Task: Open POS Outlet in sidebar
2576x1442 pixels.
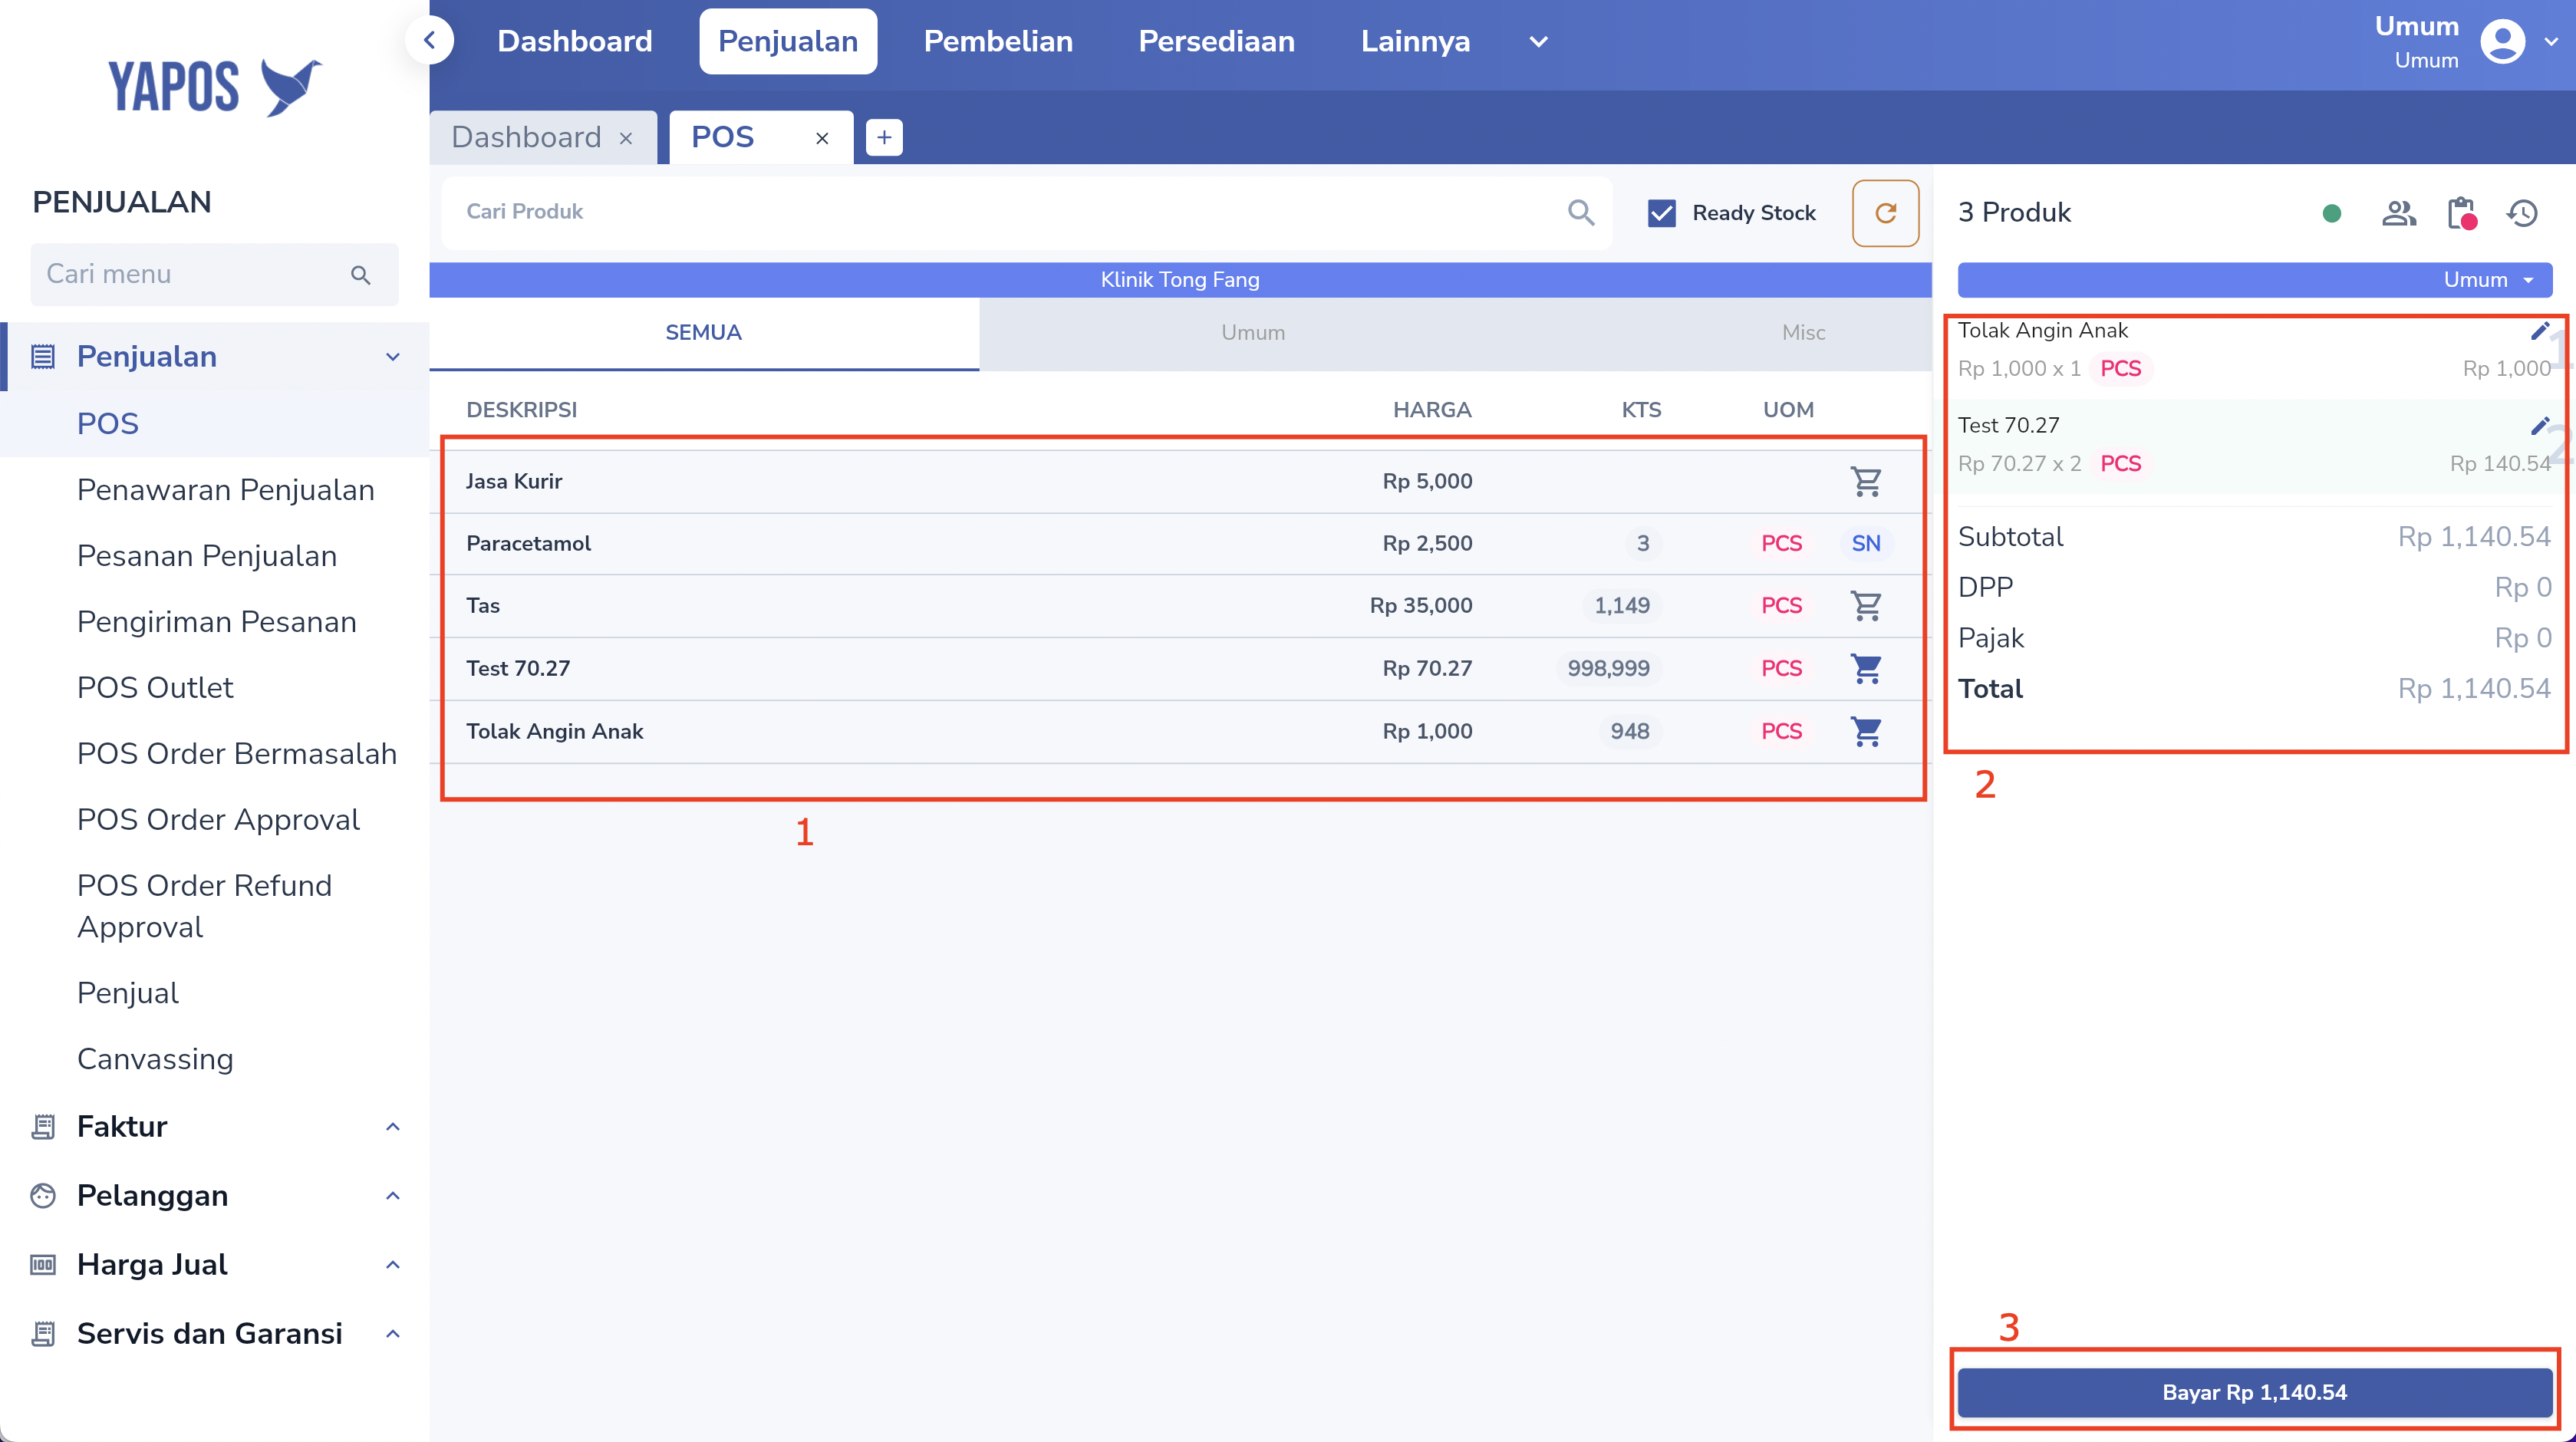Action: click(x=155, y=688)
